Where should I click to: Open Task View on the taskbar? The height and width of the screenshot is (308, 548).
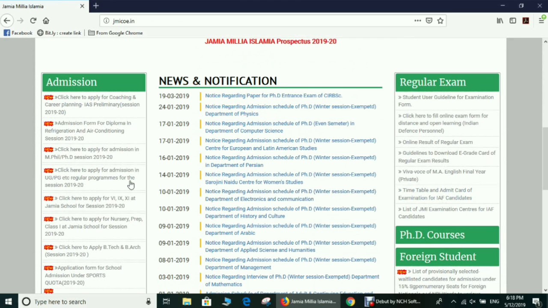166,302
